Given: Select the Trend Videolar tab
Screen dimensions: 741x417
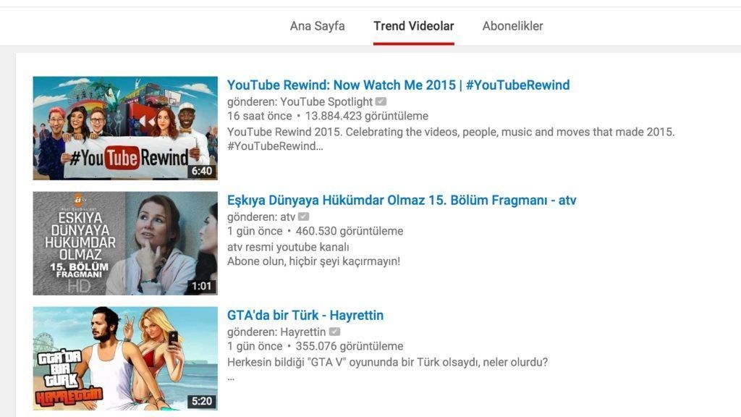Looking at the screenshot, I should [413, 26].
